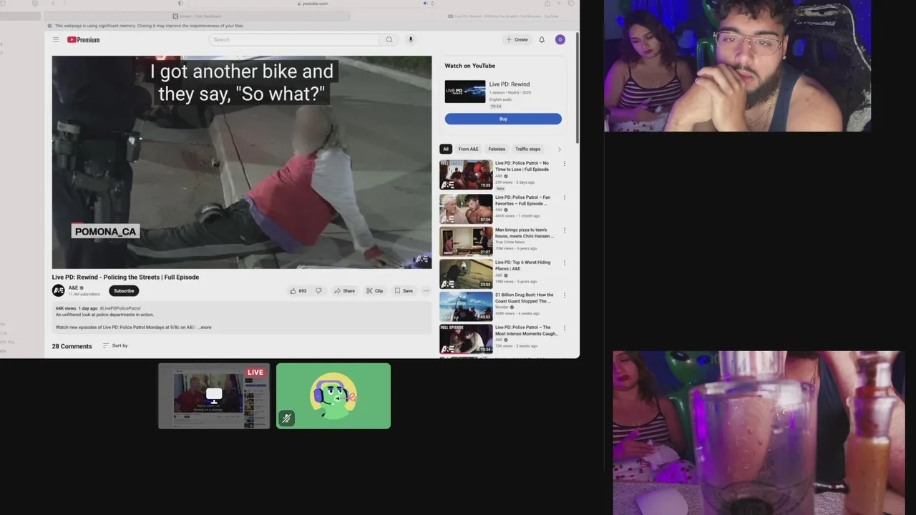This screenshot has width=916, height=515.
Task: Go back with Safari's back arrow
Action: [53, 4]
